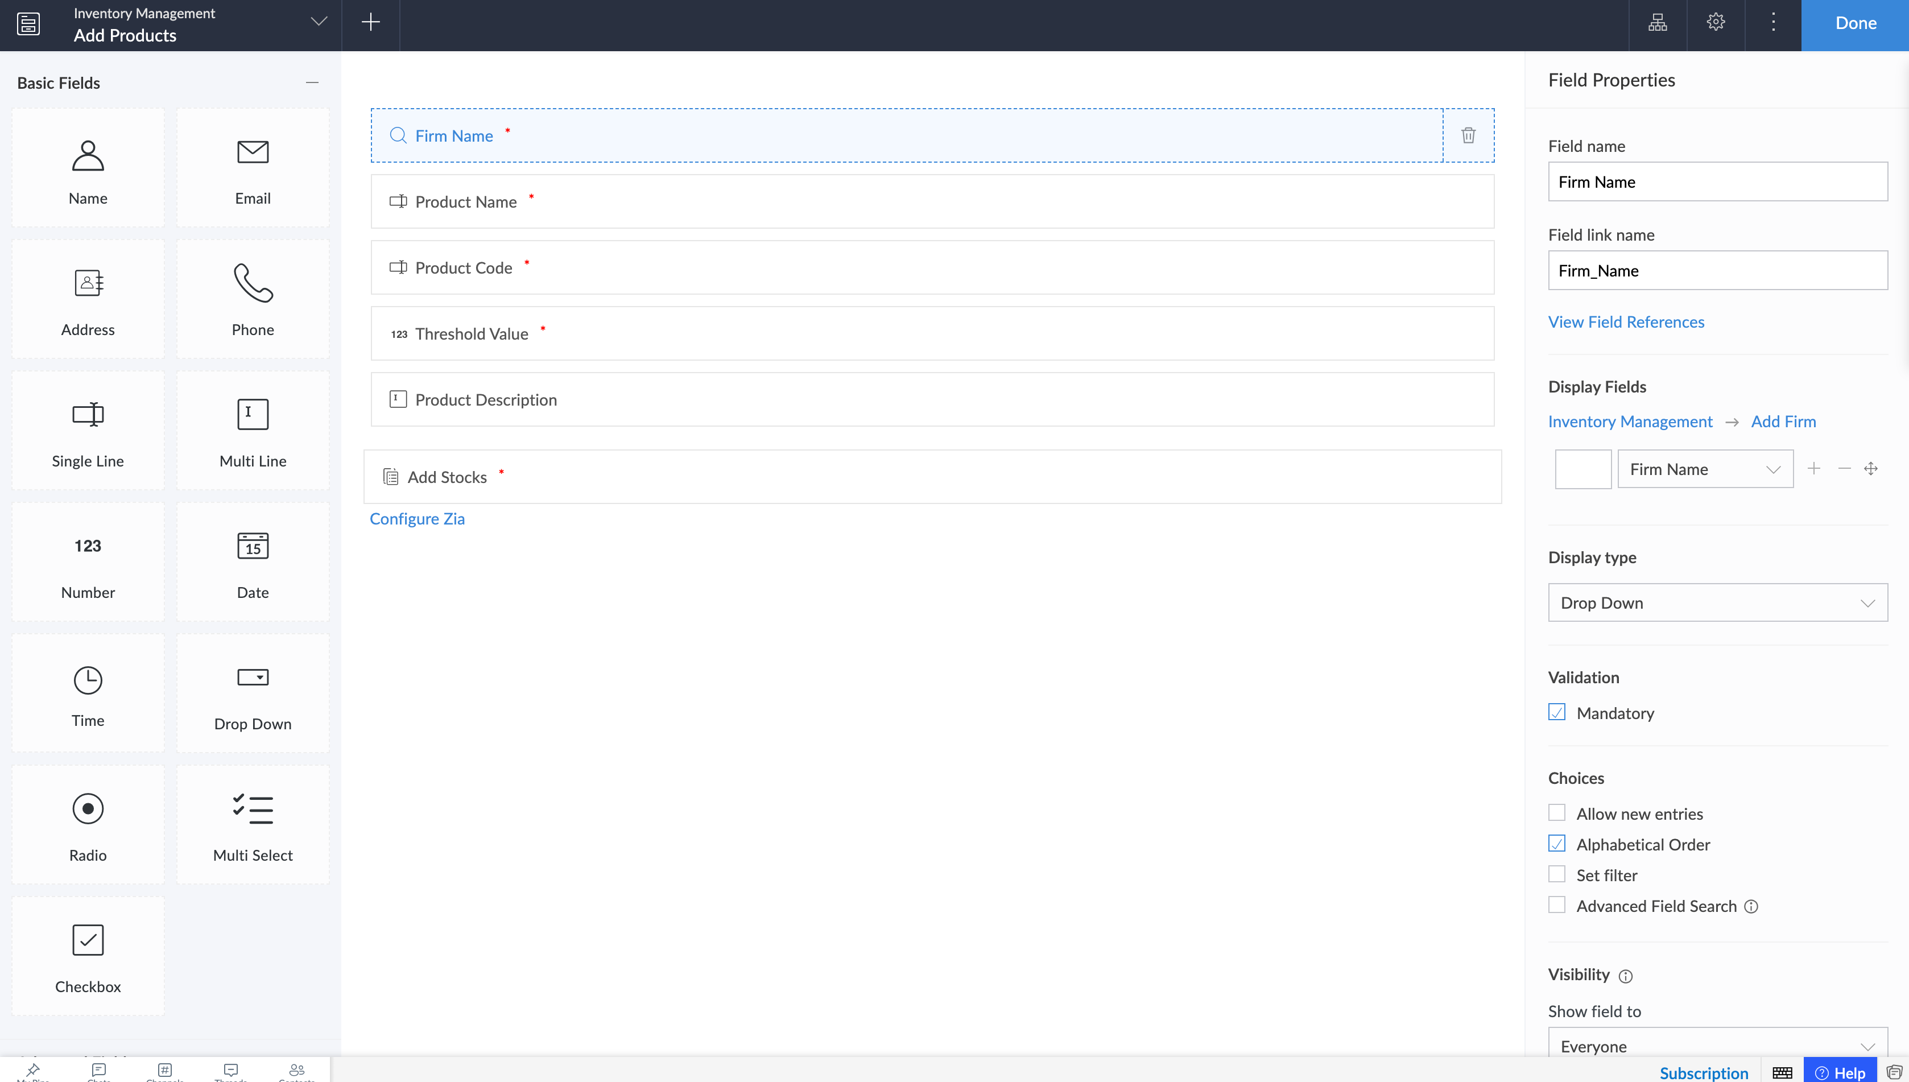Expand the Add Products form switcher chevron
The width and height of the screenshot is (1909, 1082).
coord(319,22)
